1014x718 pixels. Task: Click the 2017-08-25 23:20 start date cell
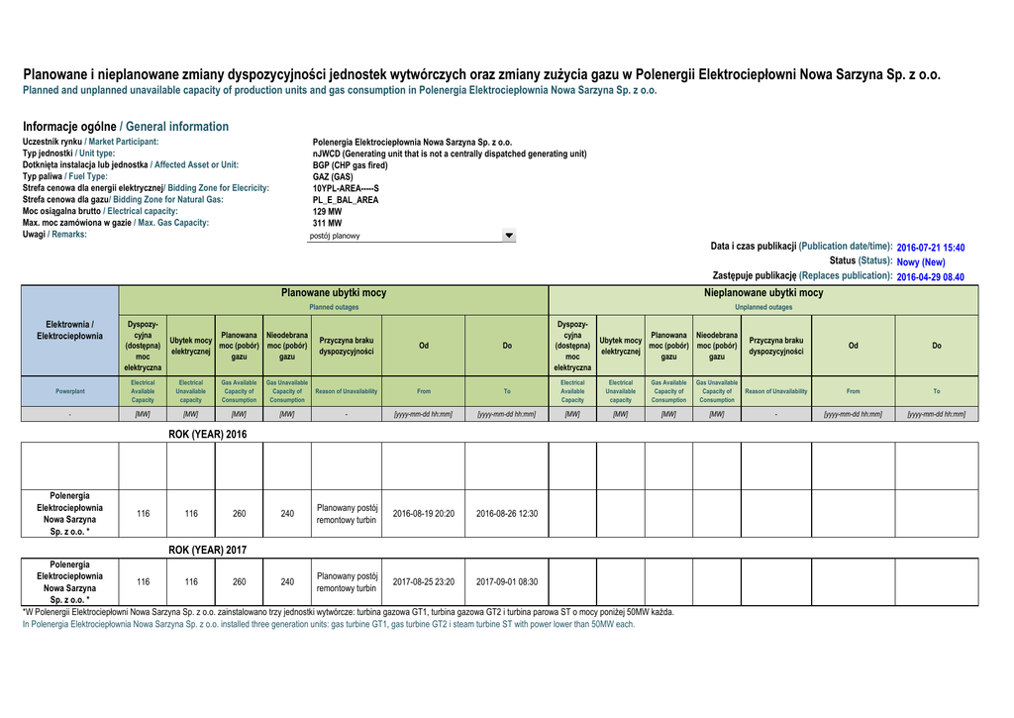coord(423,582)
